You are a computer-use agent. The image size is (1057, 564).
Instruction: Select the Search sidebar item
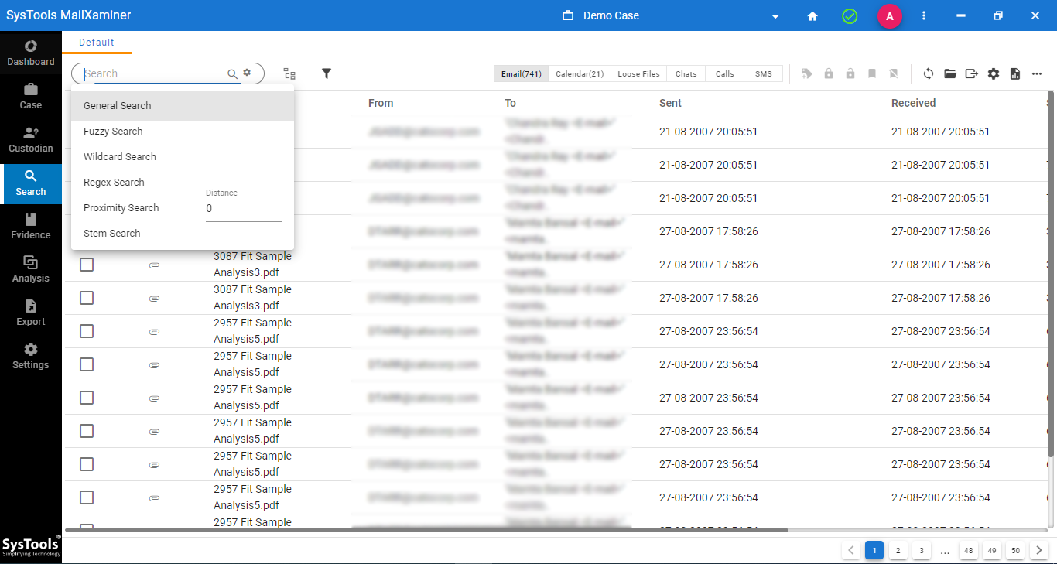pos(31,183)
